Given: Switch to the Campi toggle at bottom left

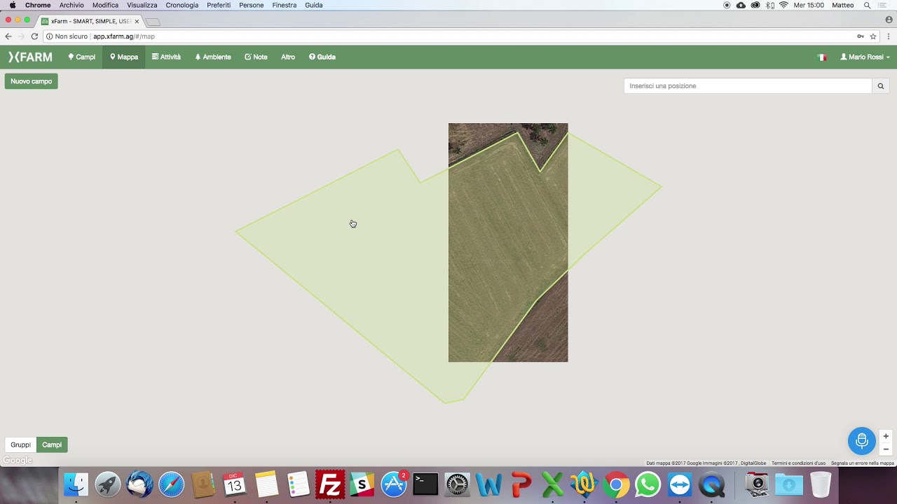Looking at the screenshot, I should (52, 444).
